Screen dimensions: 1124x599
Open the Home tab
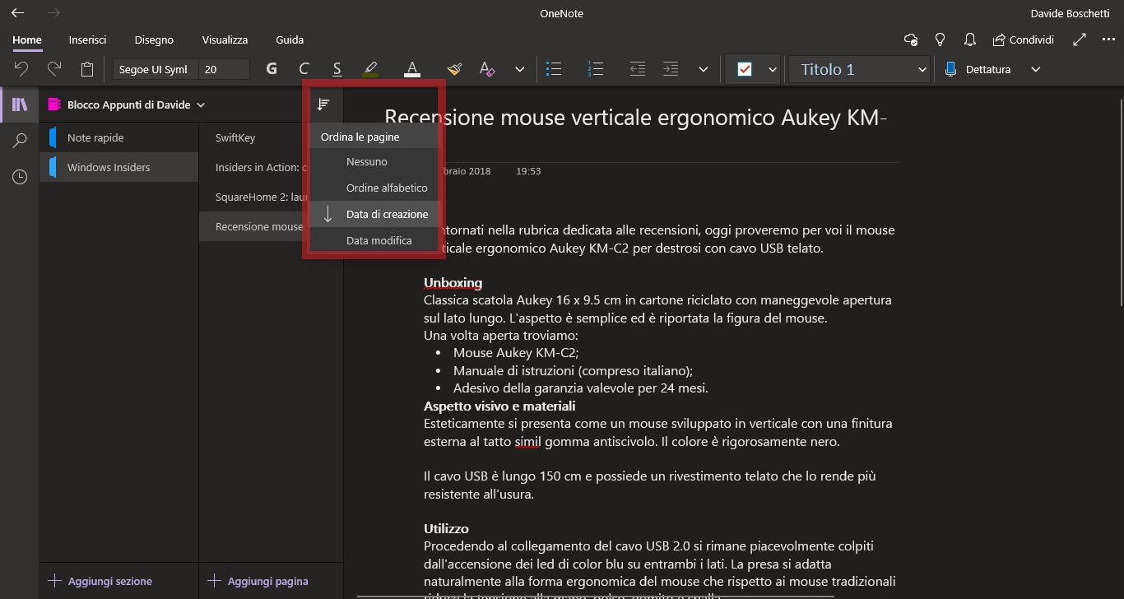tap(27, 39)
